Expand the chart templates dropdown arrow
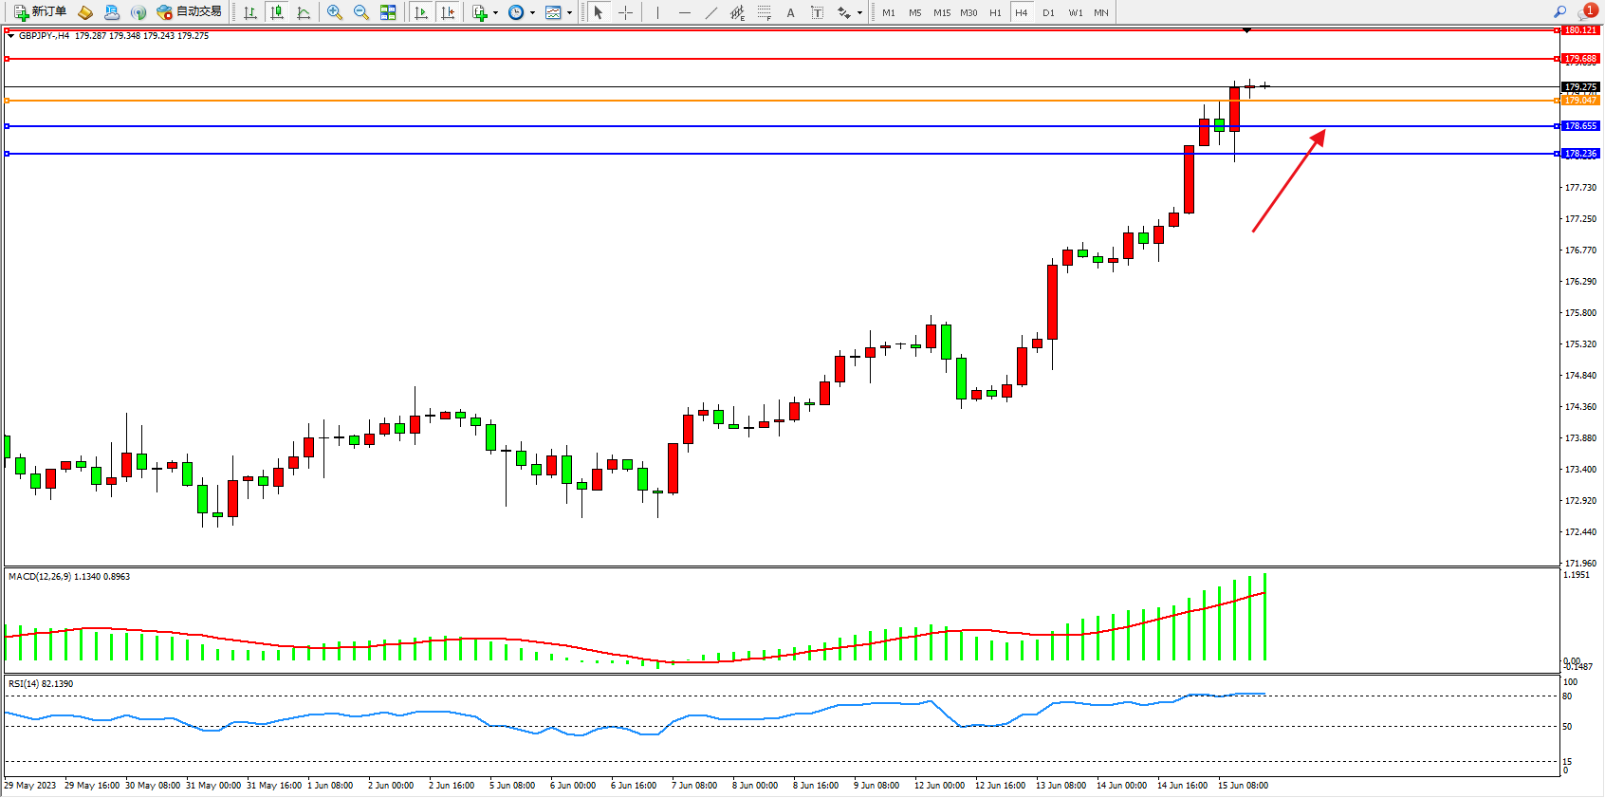Viewport: 1605px width, 798px height. (x=569, y=13)
